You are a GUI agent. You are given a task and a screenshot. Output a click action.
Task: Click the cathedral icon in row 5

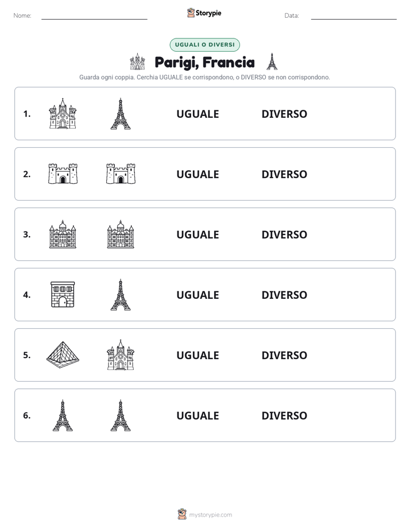pos(121,355)
